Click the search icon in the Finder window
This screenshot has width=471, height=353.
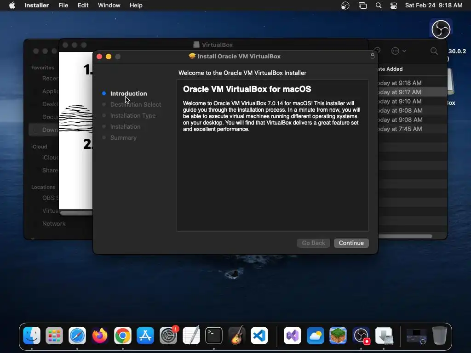(x=434, y=51)
